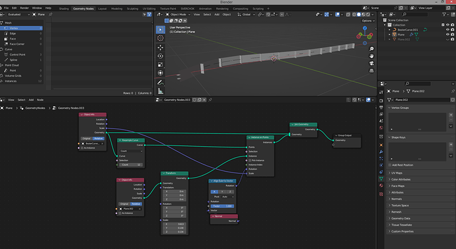Select Edge domain in spreadsheet
The height and width of the screenshot is (249, 456).
(22, 34)
